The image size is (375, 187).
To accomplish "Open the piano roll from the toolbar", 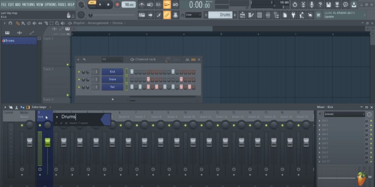I will click(x=251, y=15).
